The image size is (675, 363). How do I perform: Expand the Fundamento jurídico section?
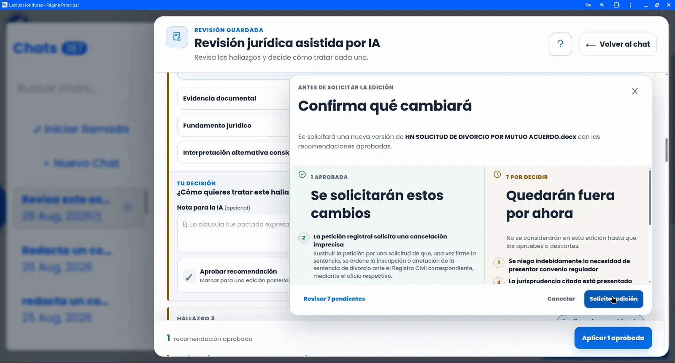coord(233,125)
